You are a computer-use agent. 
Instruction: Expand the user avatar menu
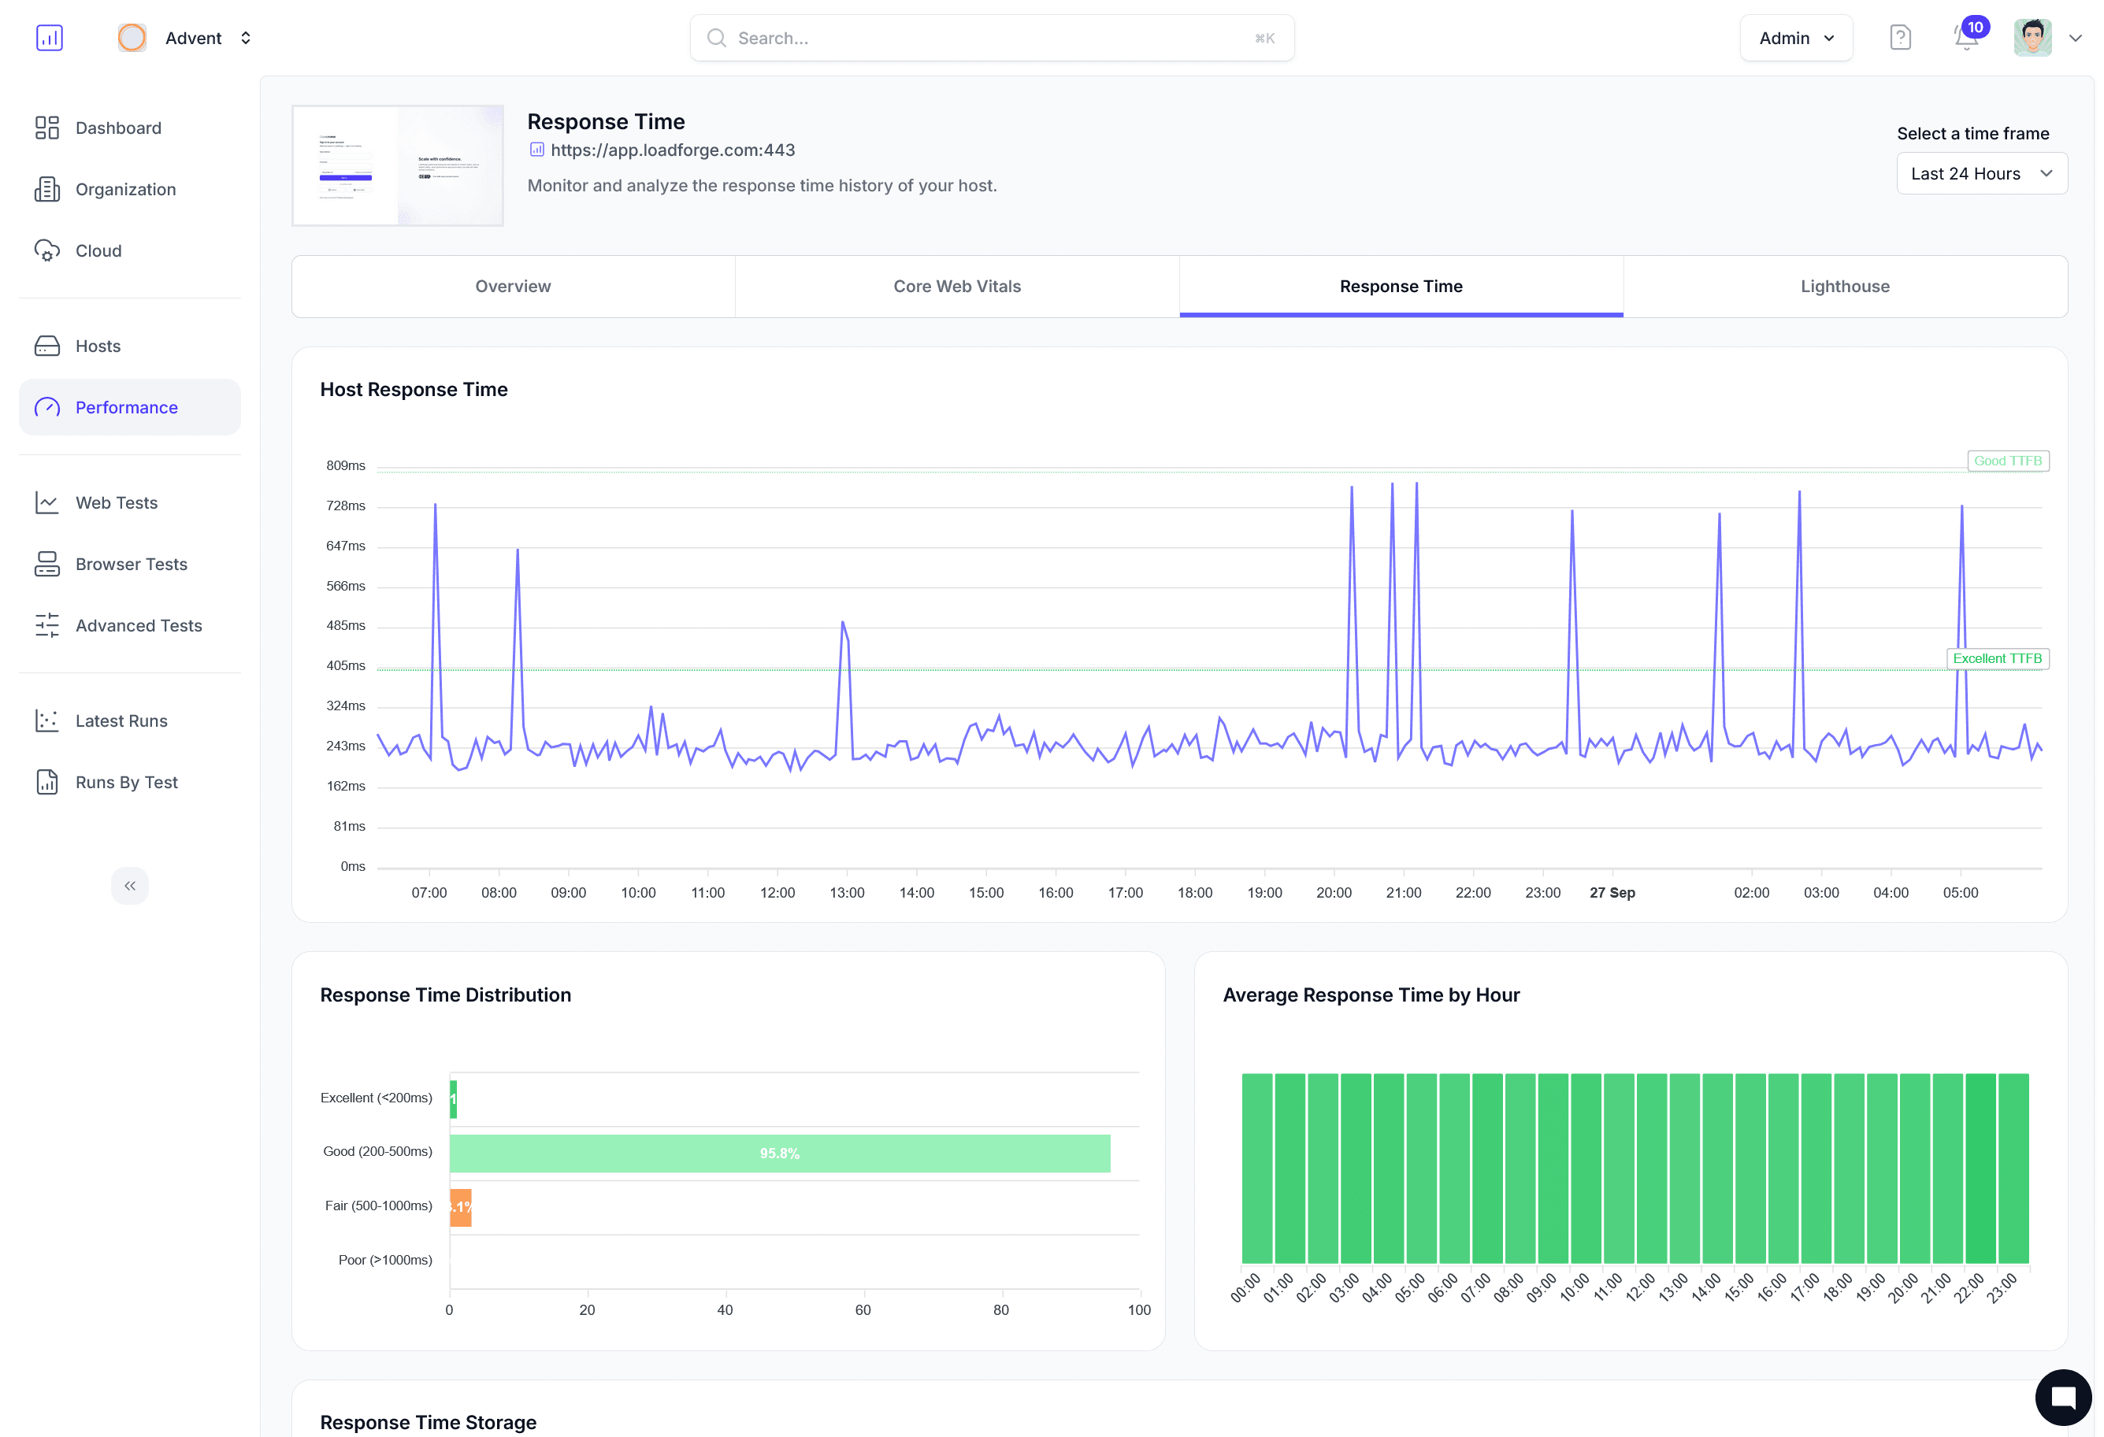point(2032,38)
